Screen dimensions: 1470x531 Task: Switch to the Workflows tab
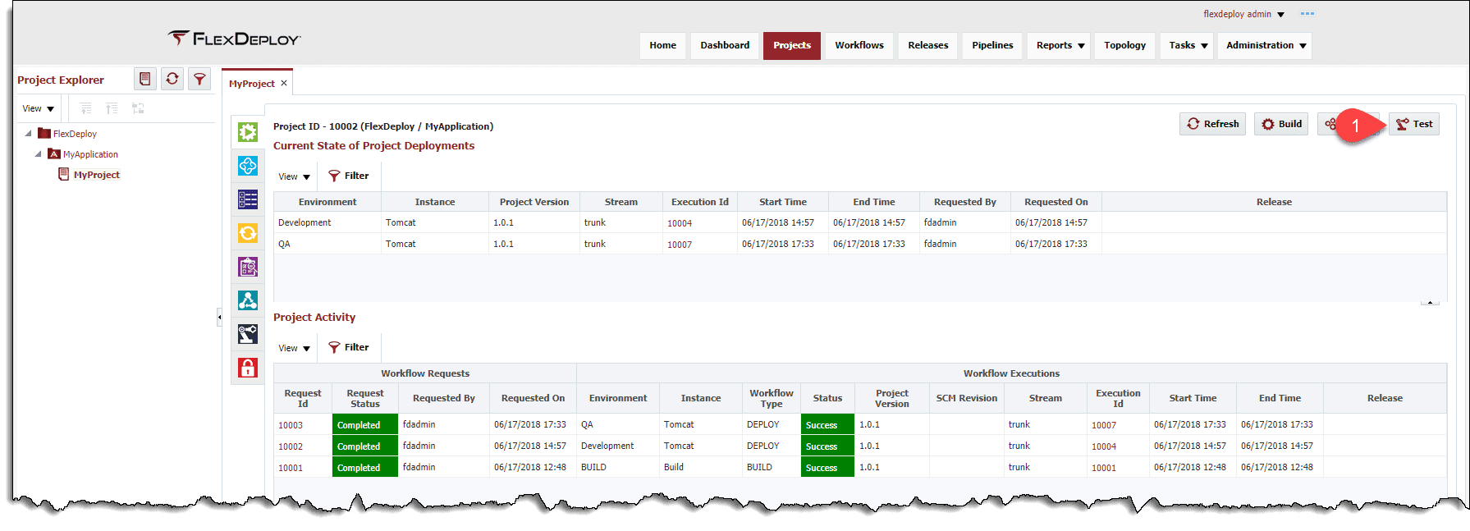click(x=859, y=45)
